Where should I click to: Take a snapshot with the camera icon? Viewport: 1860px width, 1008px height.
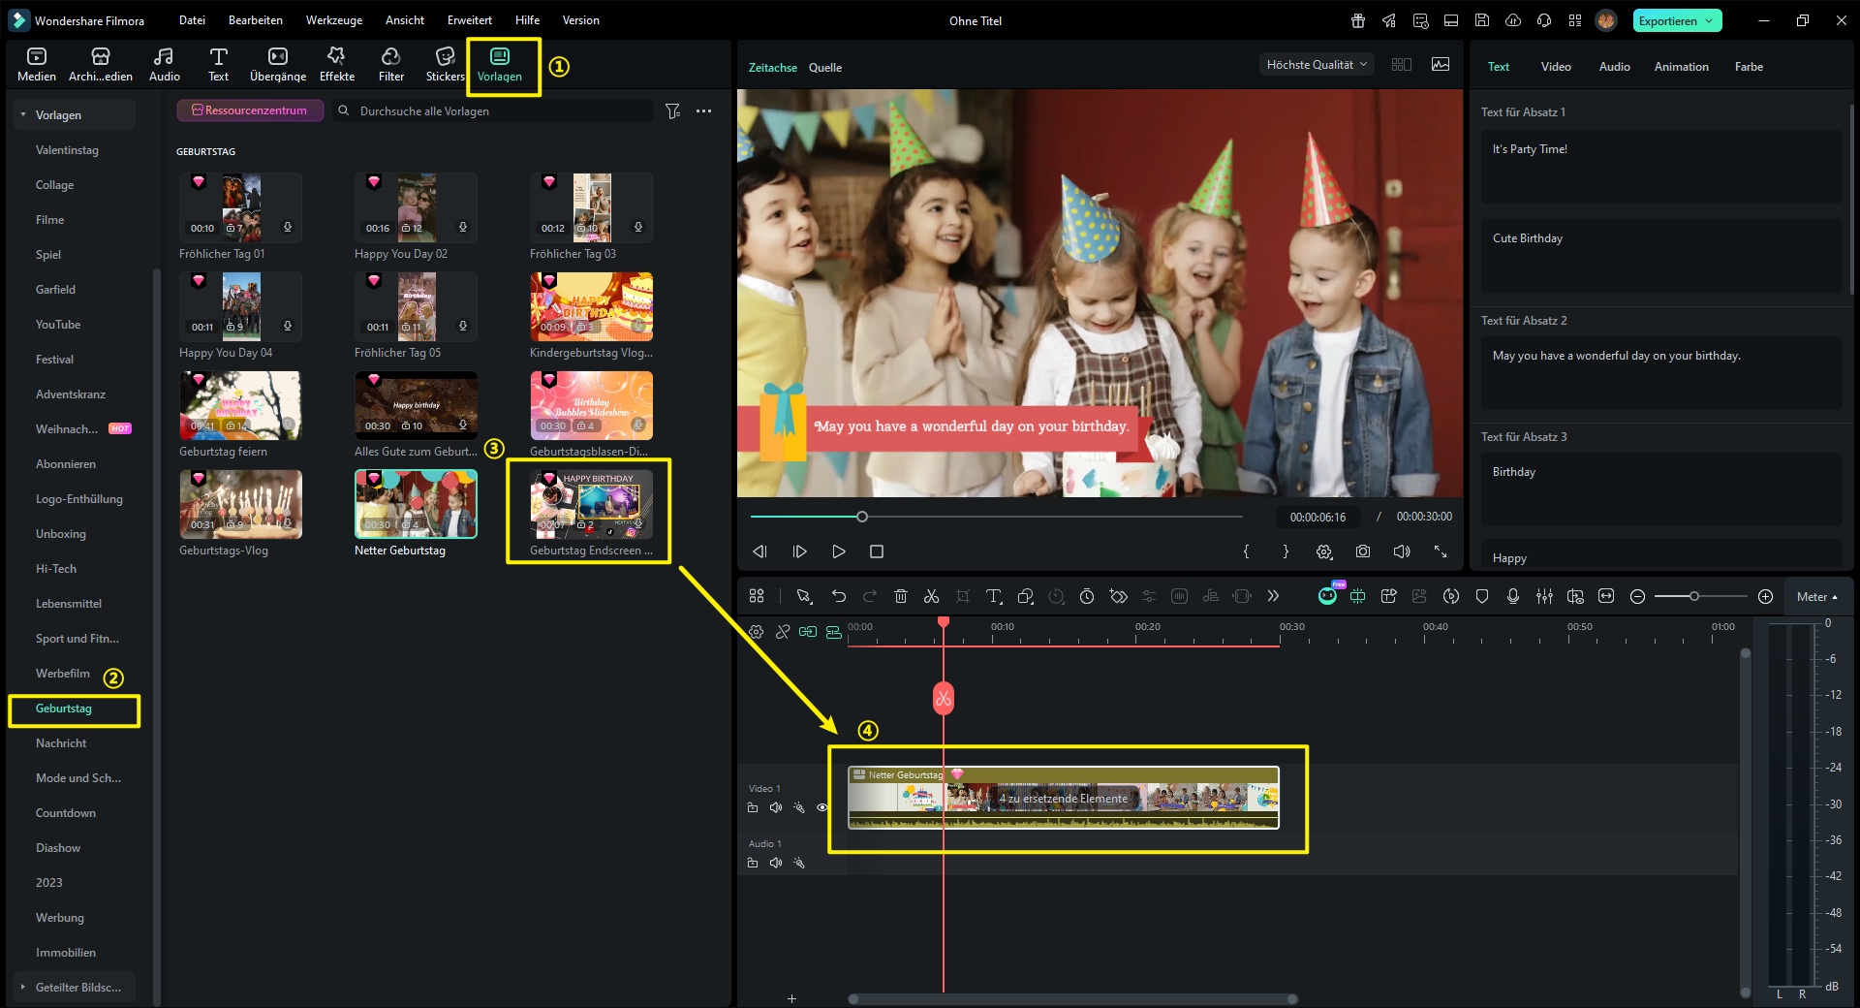point(1363,551)
